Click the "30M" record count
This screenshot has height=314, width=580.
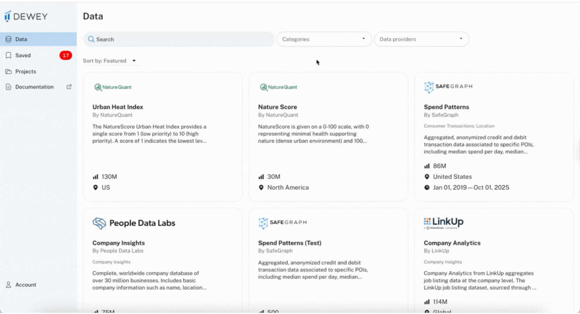[x=274, y=177]
